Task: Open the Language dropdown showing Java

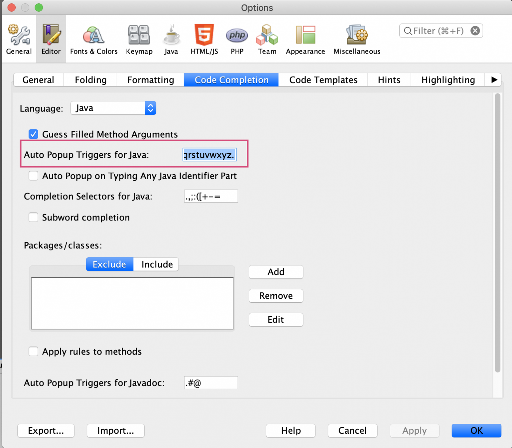Action: 113,108
